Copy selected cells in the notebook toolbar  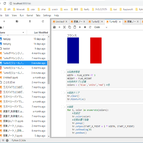(70, 27)
